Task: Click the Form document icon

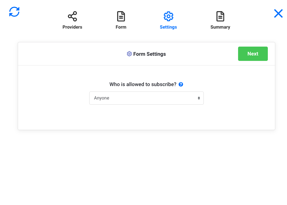Action: tap(121, 16)
